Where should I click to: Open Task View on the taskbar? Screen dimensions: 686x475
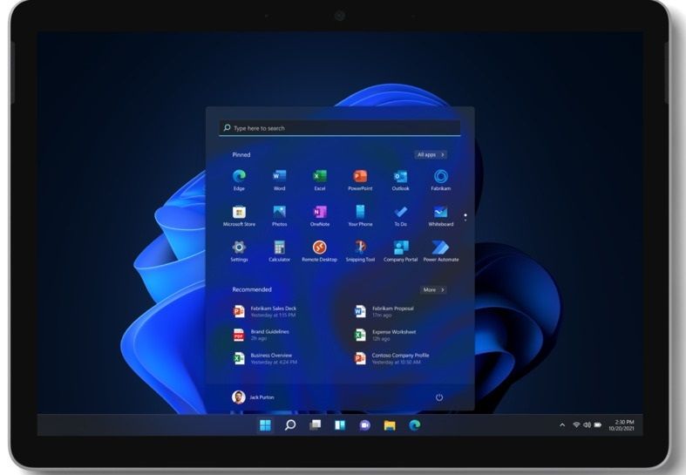click(x=315, y=424)
